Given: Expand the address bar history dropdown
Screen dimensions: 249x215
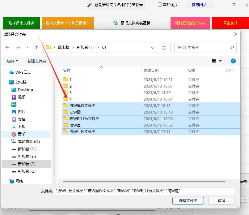Looking at the screenshot, I should 153,48.
